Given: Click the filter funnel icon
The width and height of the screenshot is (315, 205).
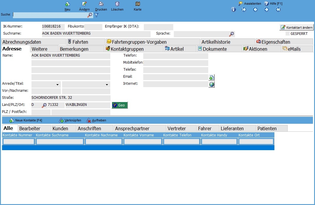Looking at the screenshot, I should point(96,15).
